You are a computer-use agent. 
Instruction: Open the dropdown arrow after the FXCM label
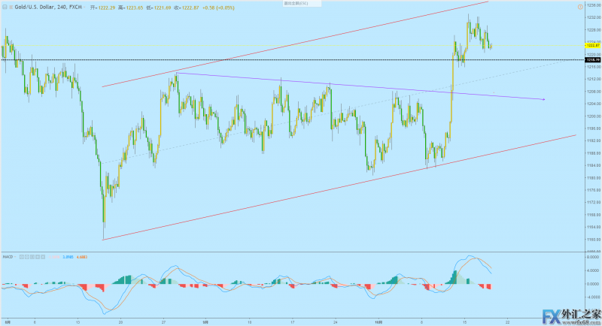tap(85, 5)
